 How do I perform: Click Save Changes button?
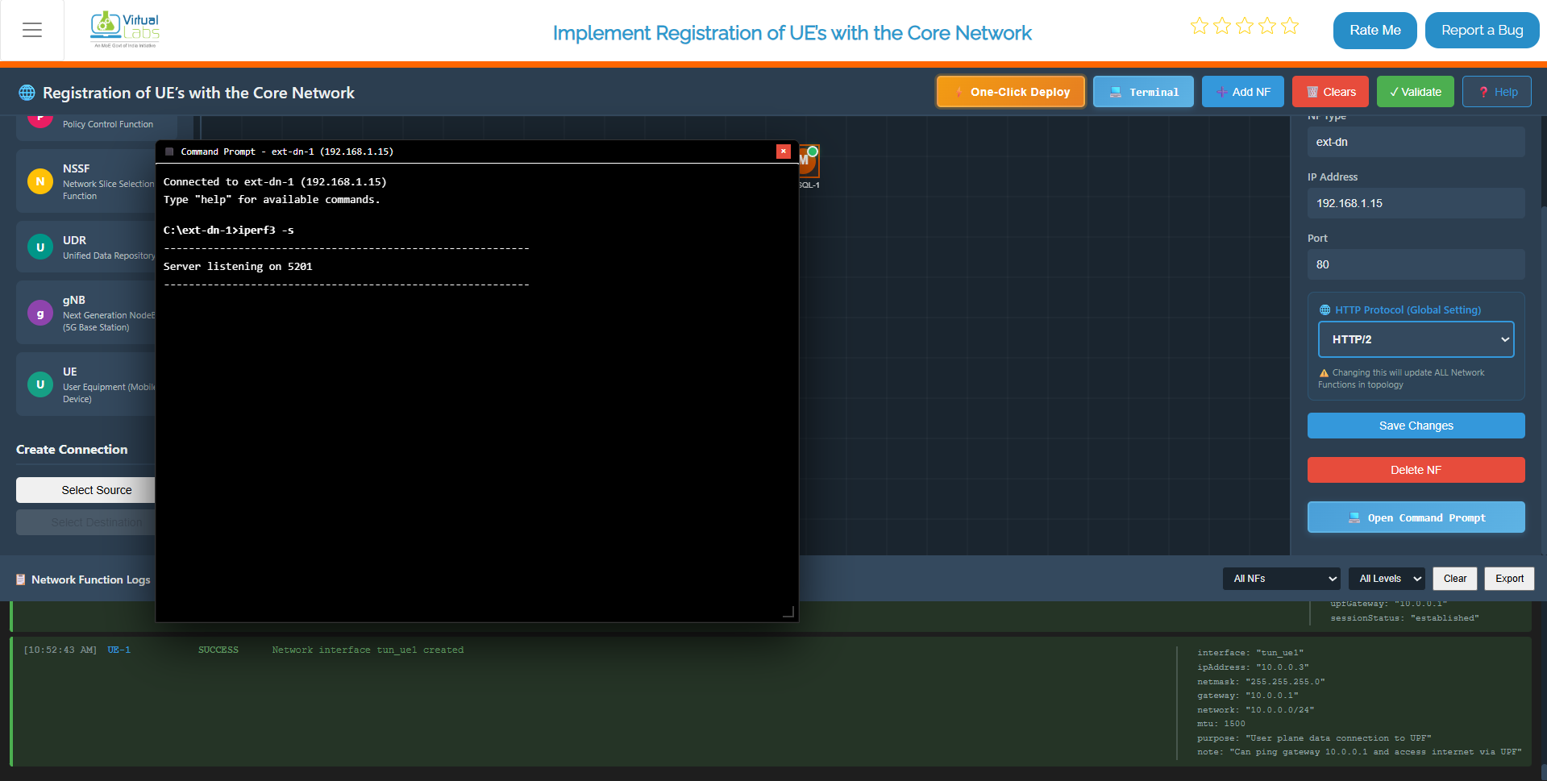point(1416,426)
